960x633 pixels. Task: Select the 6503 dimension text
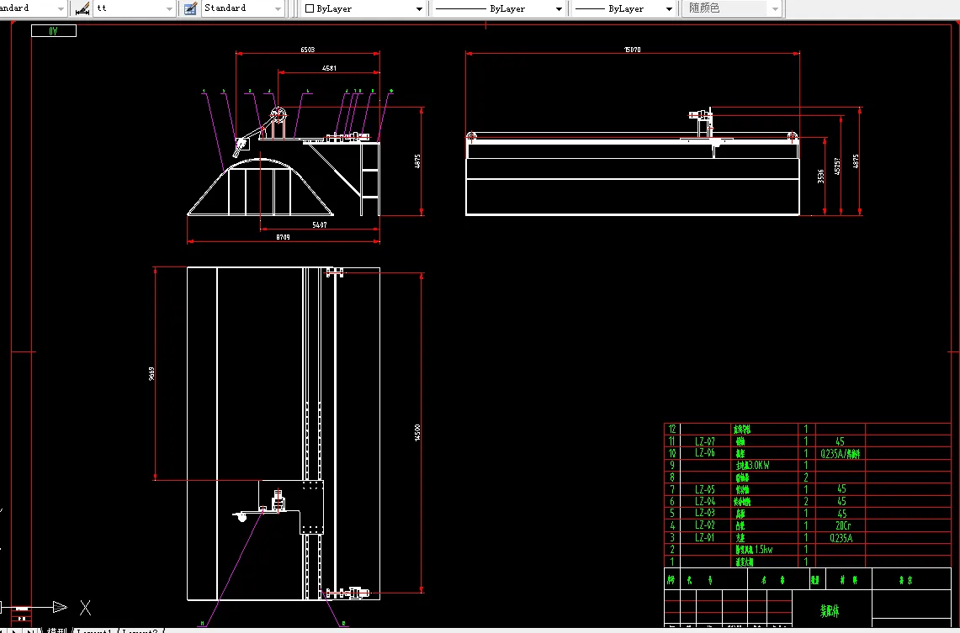coord(308,50)
